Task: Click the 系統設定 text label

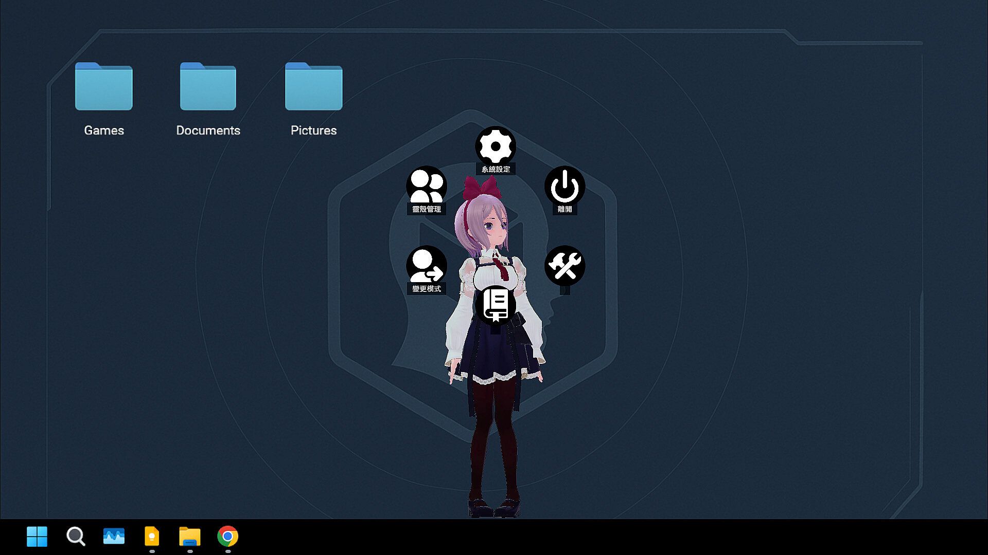Action: pos(496,169)
